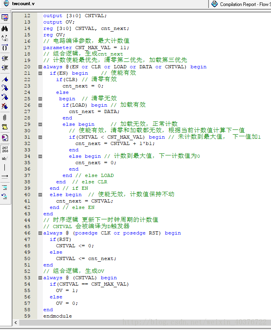
Task: Collapse the if(CNTVAL < CNT_MAX_VAL) block on line 31
Action: click(40, 137)
